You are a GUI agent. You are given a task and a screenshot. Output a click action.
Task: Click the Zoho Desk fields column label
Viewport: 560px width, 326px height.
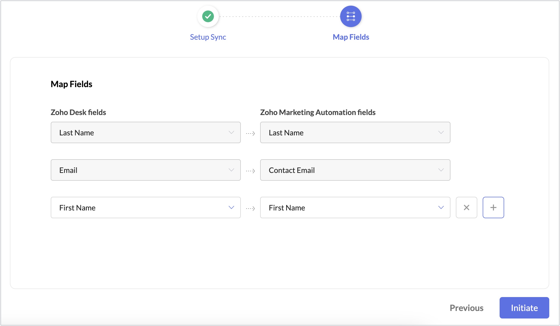[x=78, y=112]
